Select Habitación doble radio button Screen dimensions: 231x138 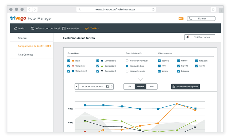coord(127,66)
